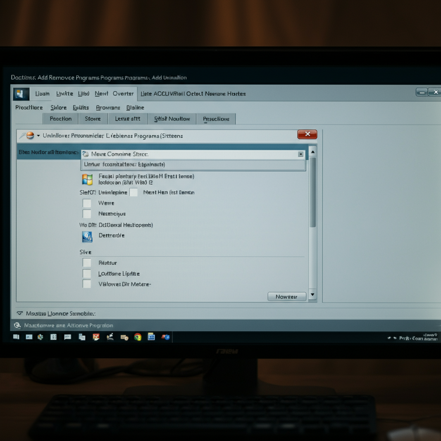Click the Lionnor status bar link

pyautogui.click(x=50, y=314)
